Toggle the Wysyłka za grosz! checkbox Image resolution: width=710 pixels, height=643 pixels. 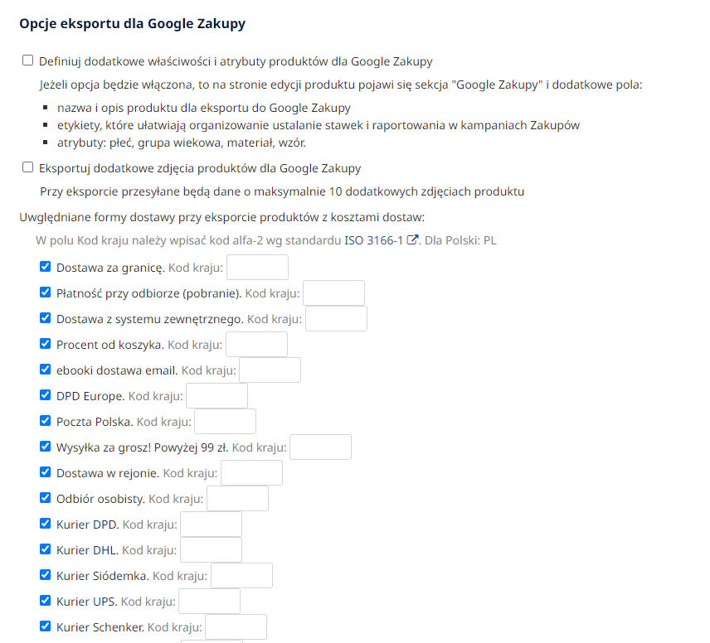[46, 447]
